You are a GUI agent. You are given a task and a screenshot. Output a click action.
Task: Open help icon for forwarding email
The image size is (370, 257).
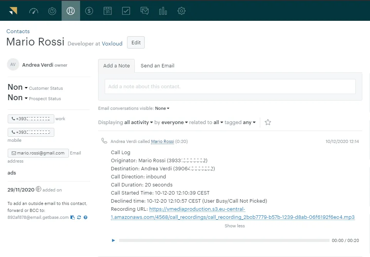click(x=85, y=217)
